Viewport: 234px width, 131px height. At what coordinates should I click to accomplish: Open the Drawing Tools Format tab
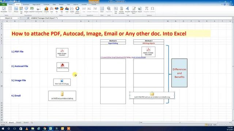pos(94,4)
